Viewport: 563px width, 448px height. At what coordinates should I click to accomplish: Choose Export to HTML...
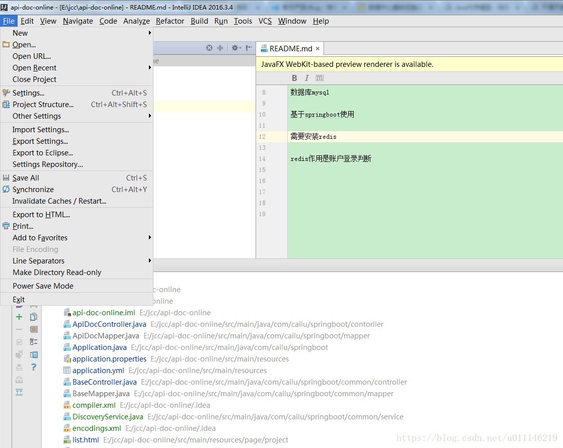pyautogui.click(x=77, y=215)
